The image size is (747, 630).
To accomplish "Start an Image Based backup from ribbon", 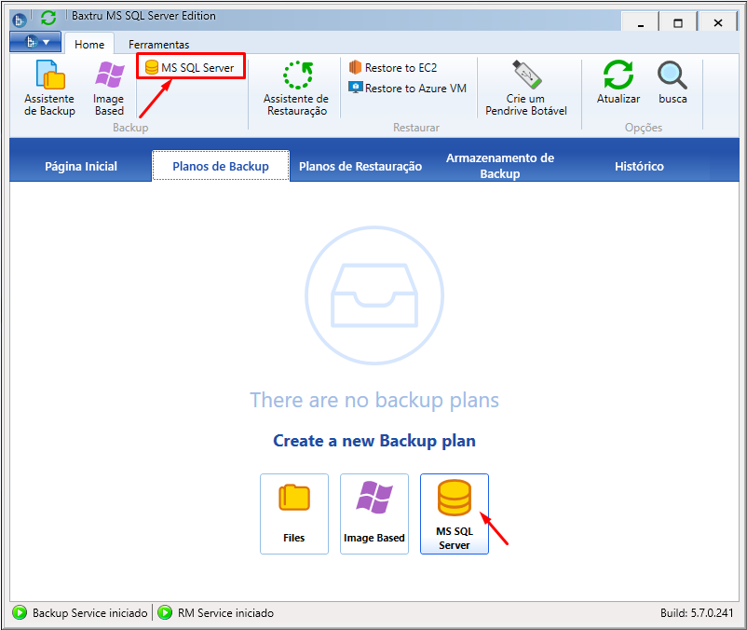I will click(x=109, y=89).
